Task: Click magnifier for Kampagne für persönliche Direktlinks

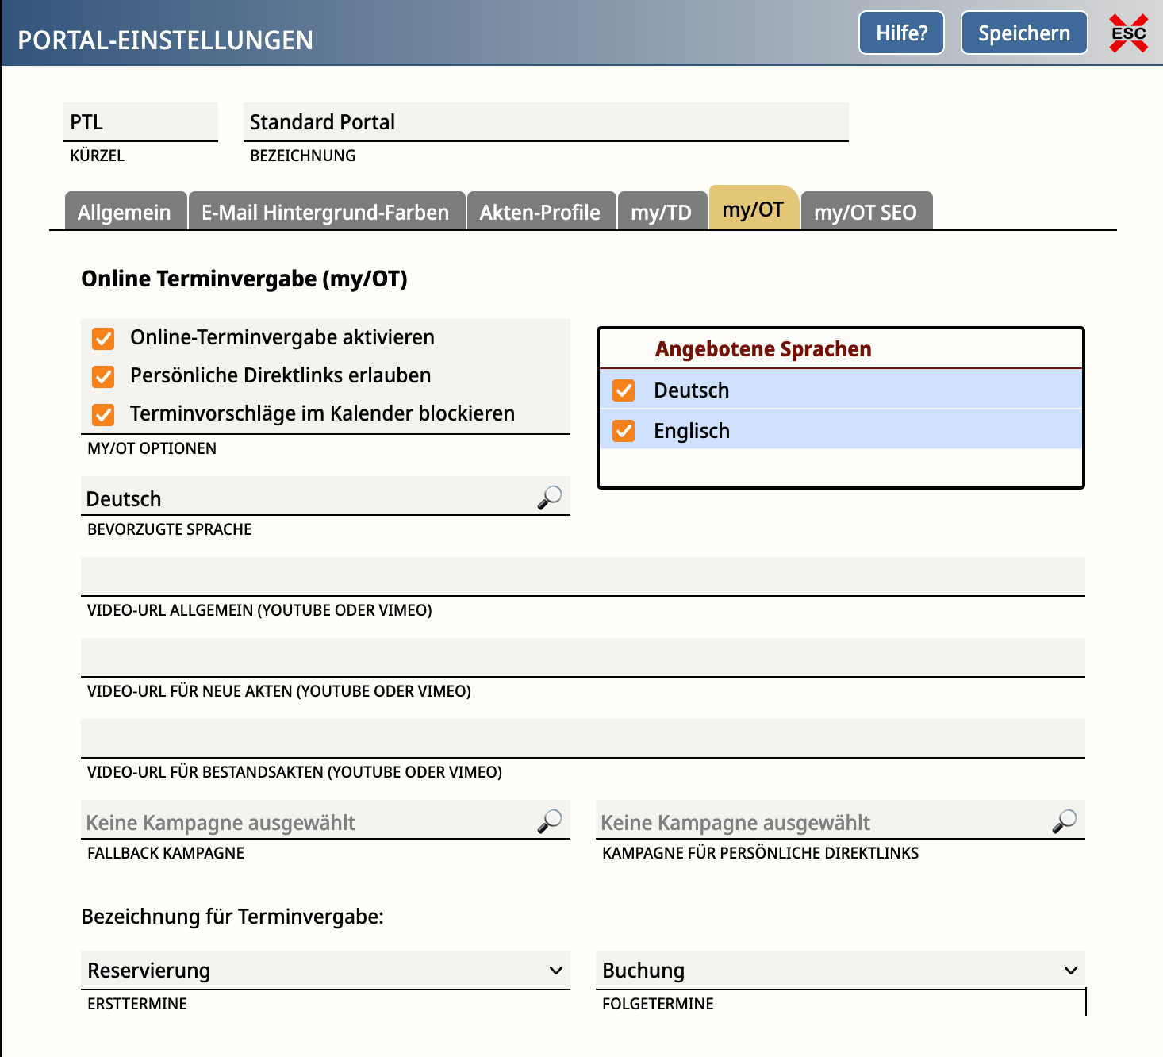Action: 1064,821
